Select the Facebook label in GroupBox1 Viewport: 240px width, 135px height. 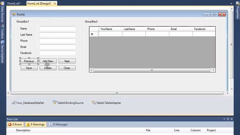pos(26,53)
